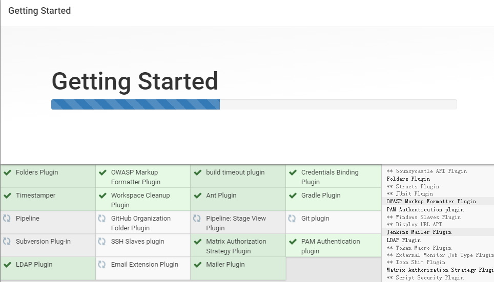Click the spinner icon beside Email Extension Plugin
The height and width of the screenshot is (282, 494).
point(102,265)
